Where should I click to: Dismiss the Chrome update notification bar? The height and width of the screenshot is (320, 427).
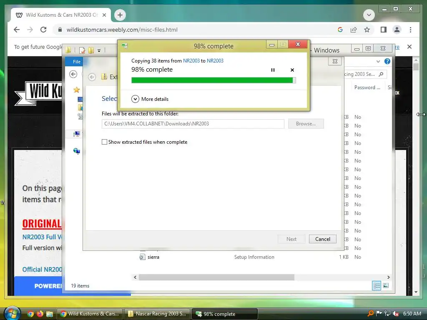[409, 47]
